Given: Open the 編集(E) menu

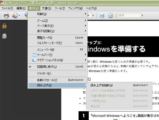Looking at the screenshot, I should pyautogui.click(x=21, y=8).
